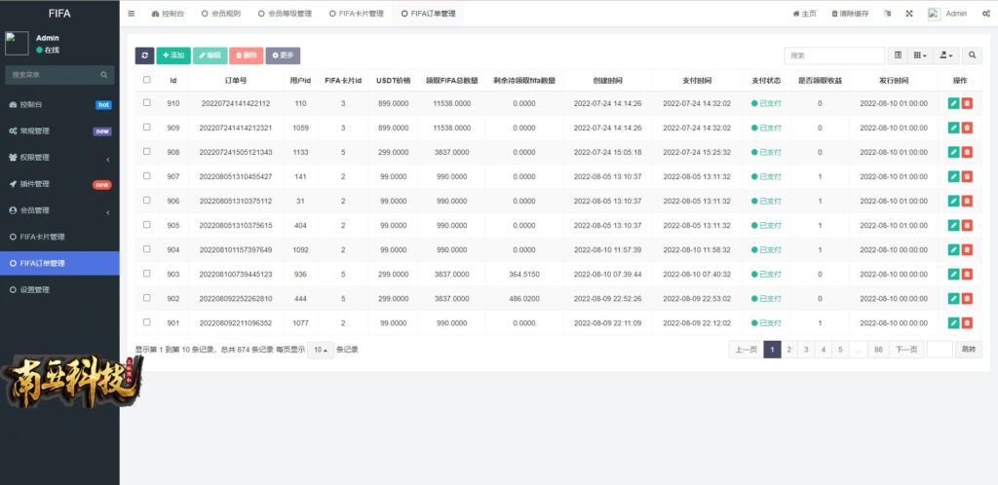Switch to the 会员等级管理 tab
This screenshot has width=998, height=485.
pyautogui.click(x=286, y=14)
